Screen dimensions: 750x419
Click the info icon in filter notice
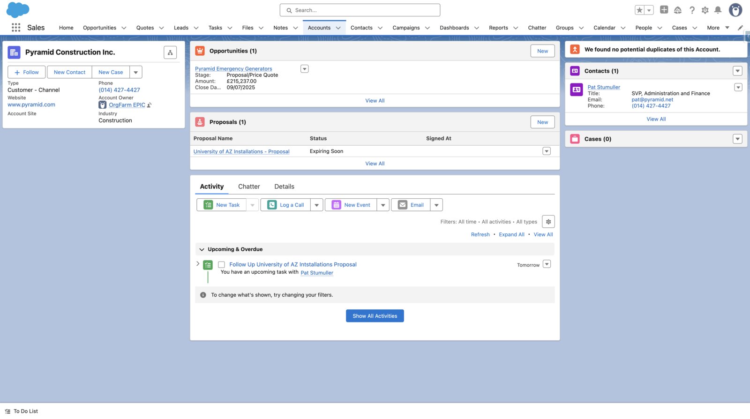point(203,295)
